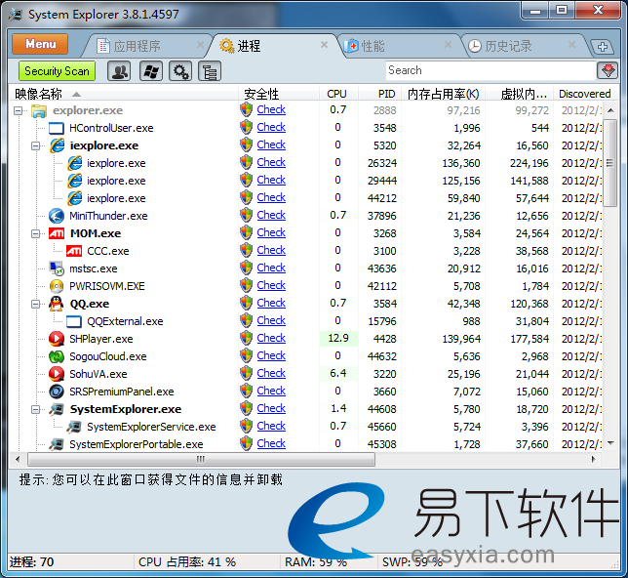Click the SystemExplorerPortable.exe icon
This screenshot has width=628, height=578.
(57, 444)
